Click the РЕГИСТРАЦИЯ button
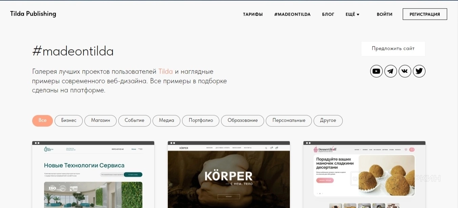Viewport: 458px width, 208px height. pos(425,14)
